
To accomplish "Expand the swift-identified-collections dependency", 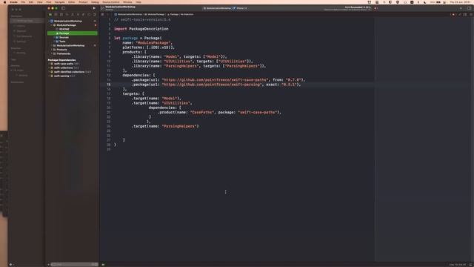I will (49, 72).
